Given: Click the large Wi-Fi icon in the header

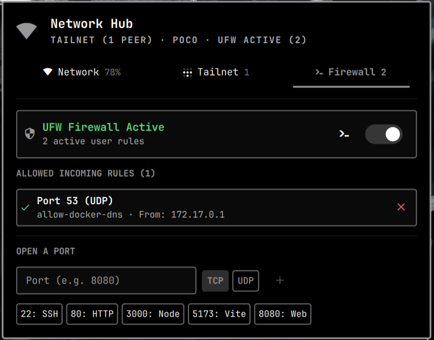Looking at the screenshot, I should 26,31.
